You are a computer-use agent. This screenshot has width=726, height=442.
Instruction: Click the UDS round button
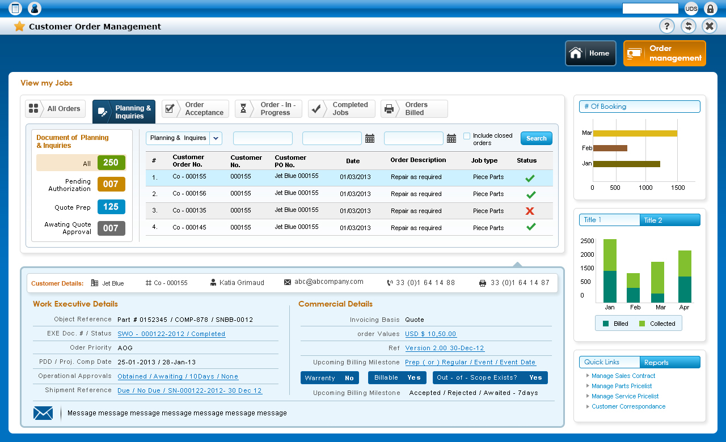pos(691,8)
